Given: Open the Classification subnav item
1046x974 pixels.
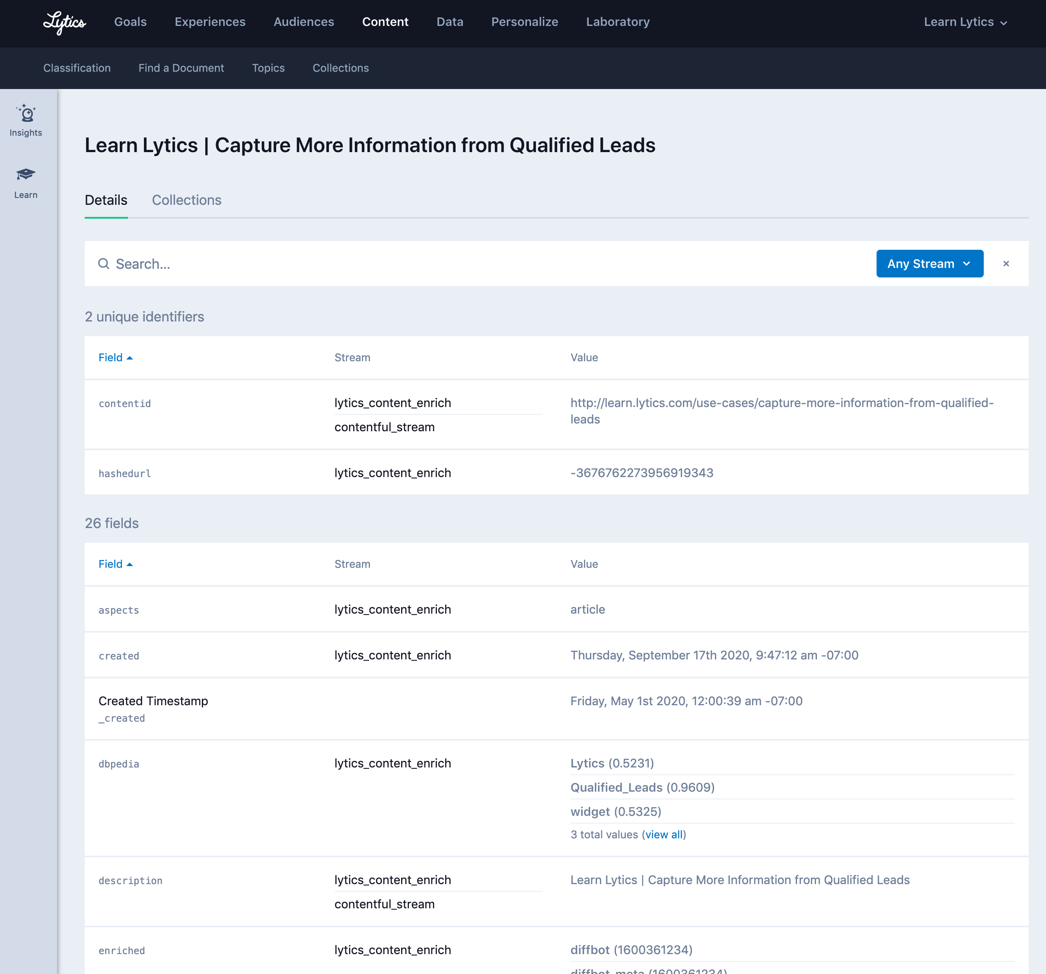Looking at the screenshot, I should coord(77,68).
